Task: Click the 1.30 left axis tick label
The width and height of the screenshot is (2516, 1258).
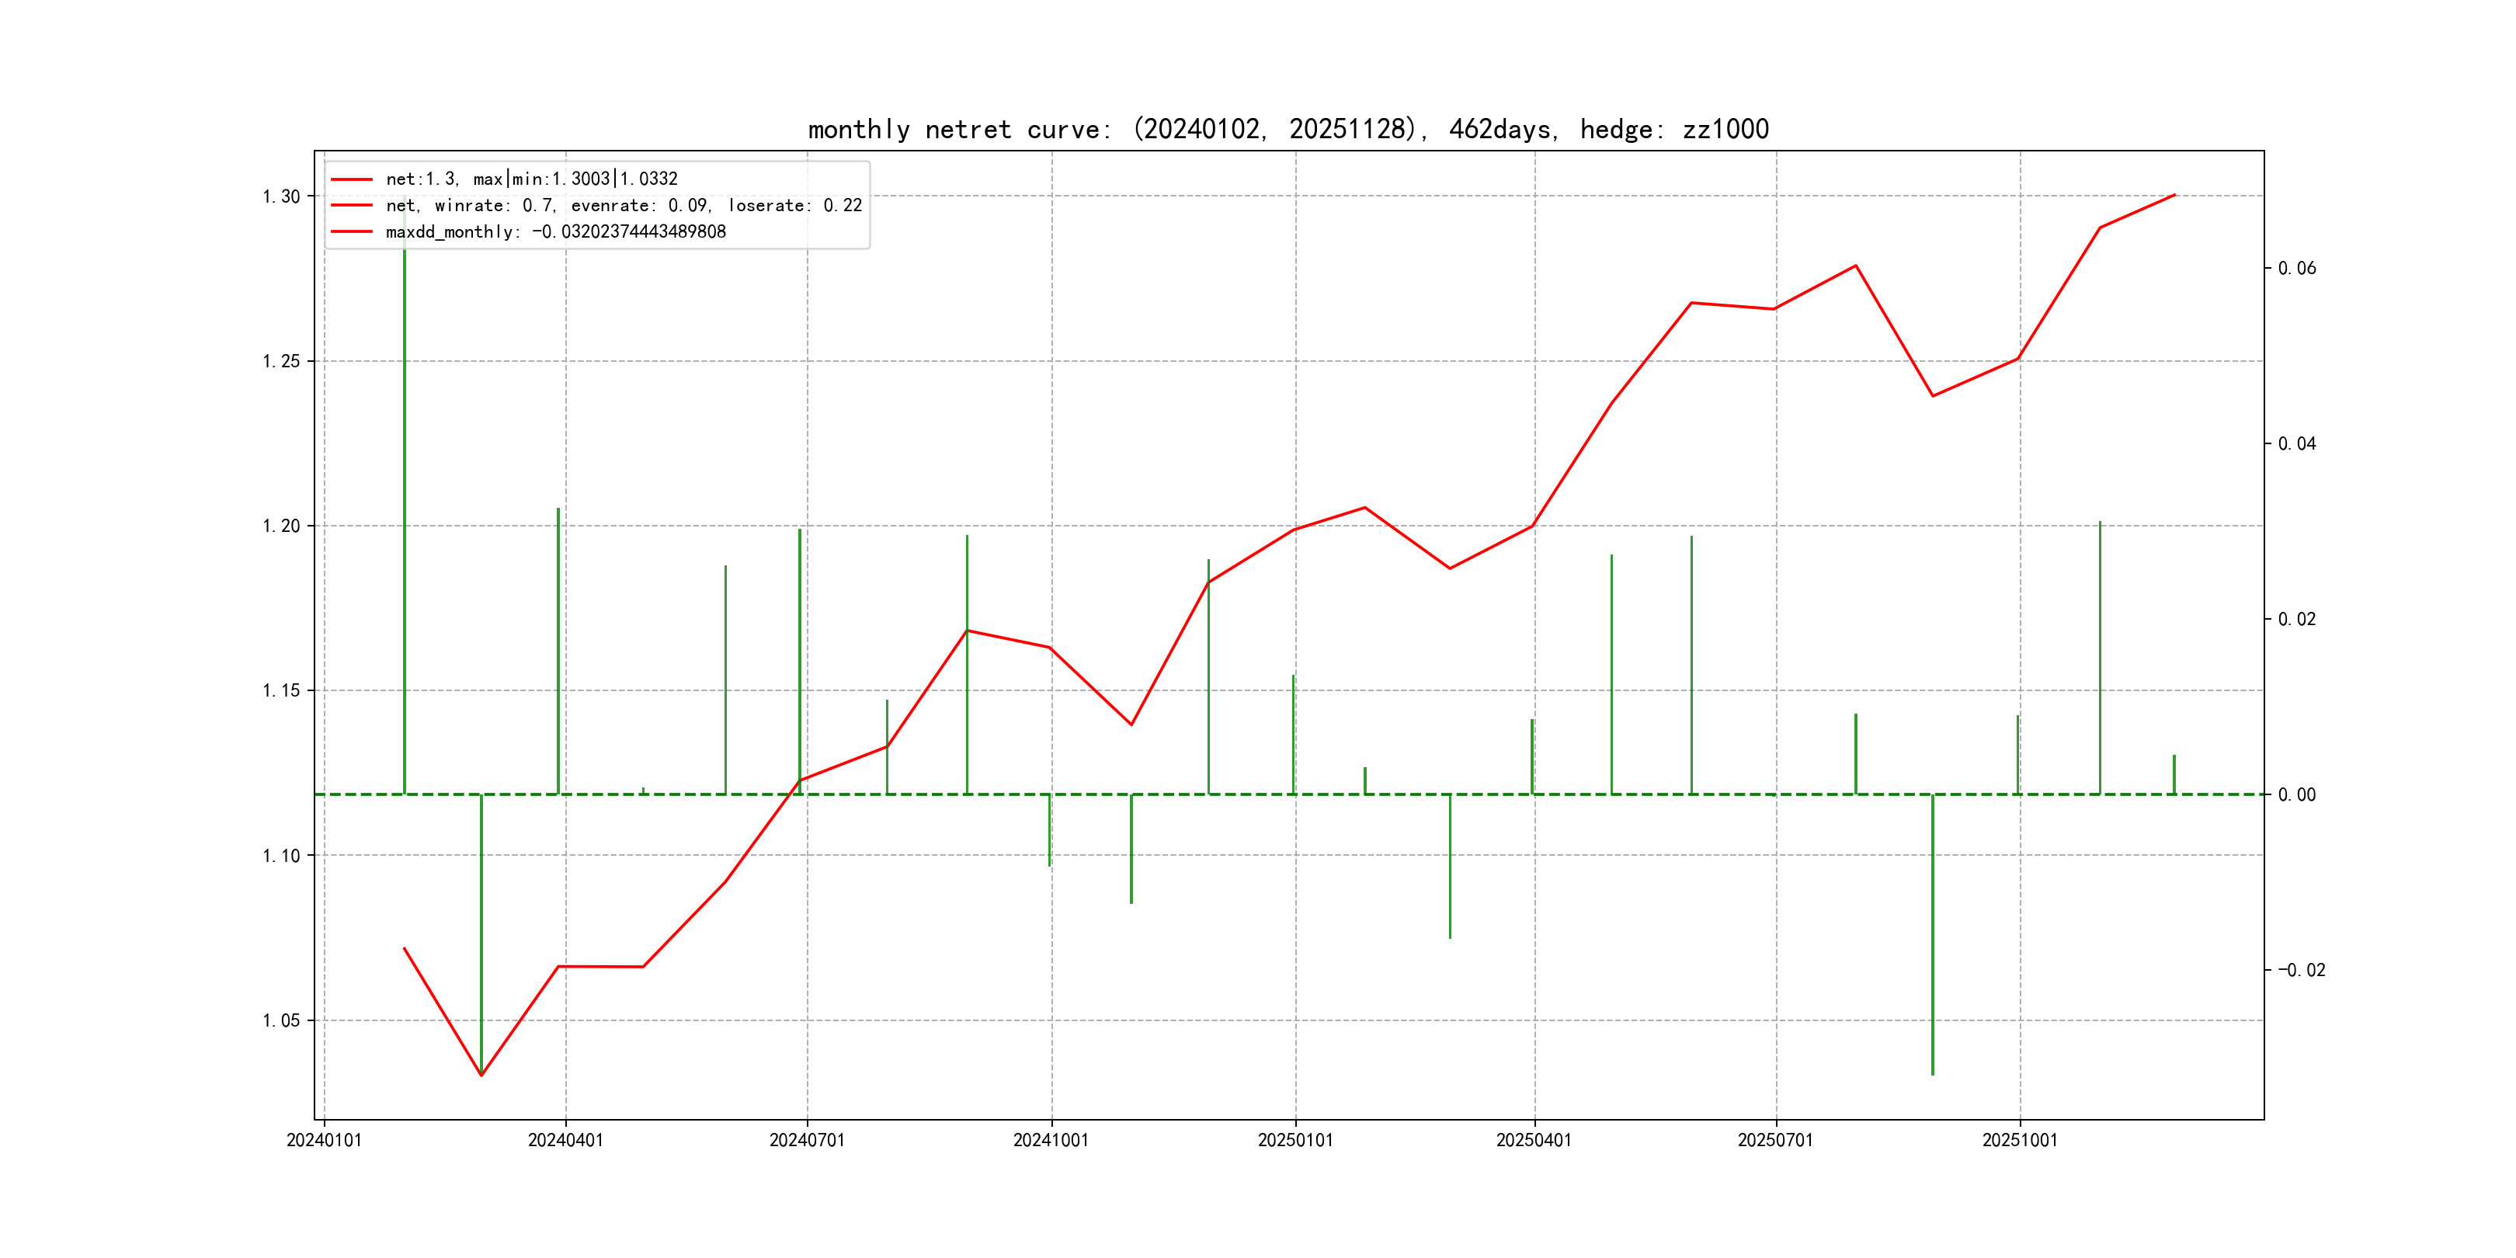Action: point(281,196)
